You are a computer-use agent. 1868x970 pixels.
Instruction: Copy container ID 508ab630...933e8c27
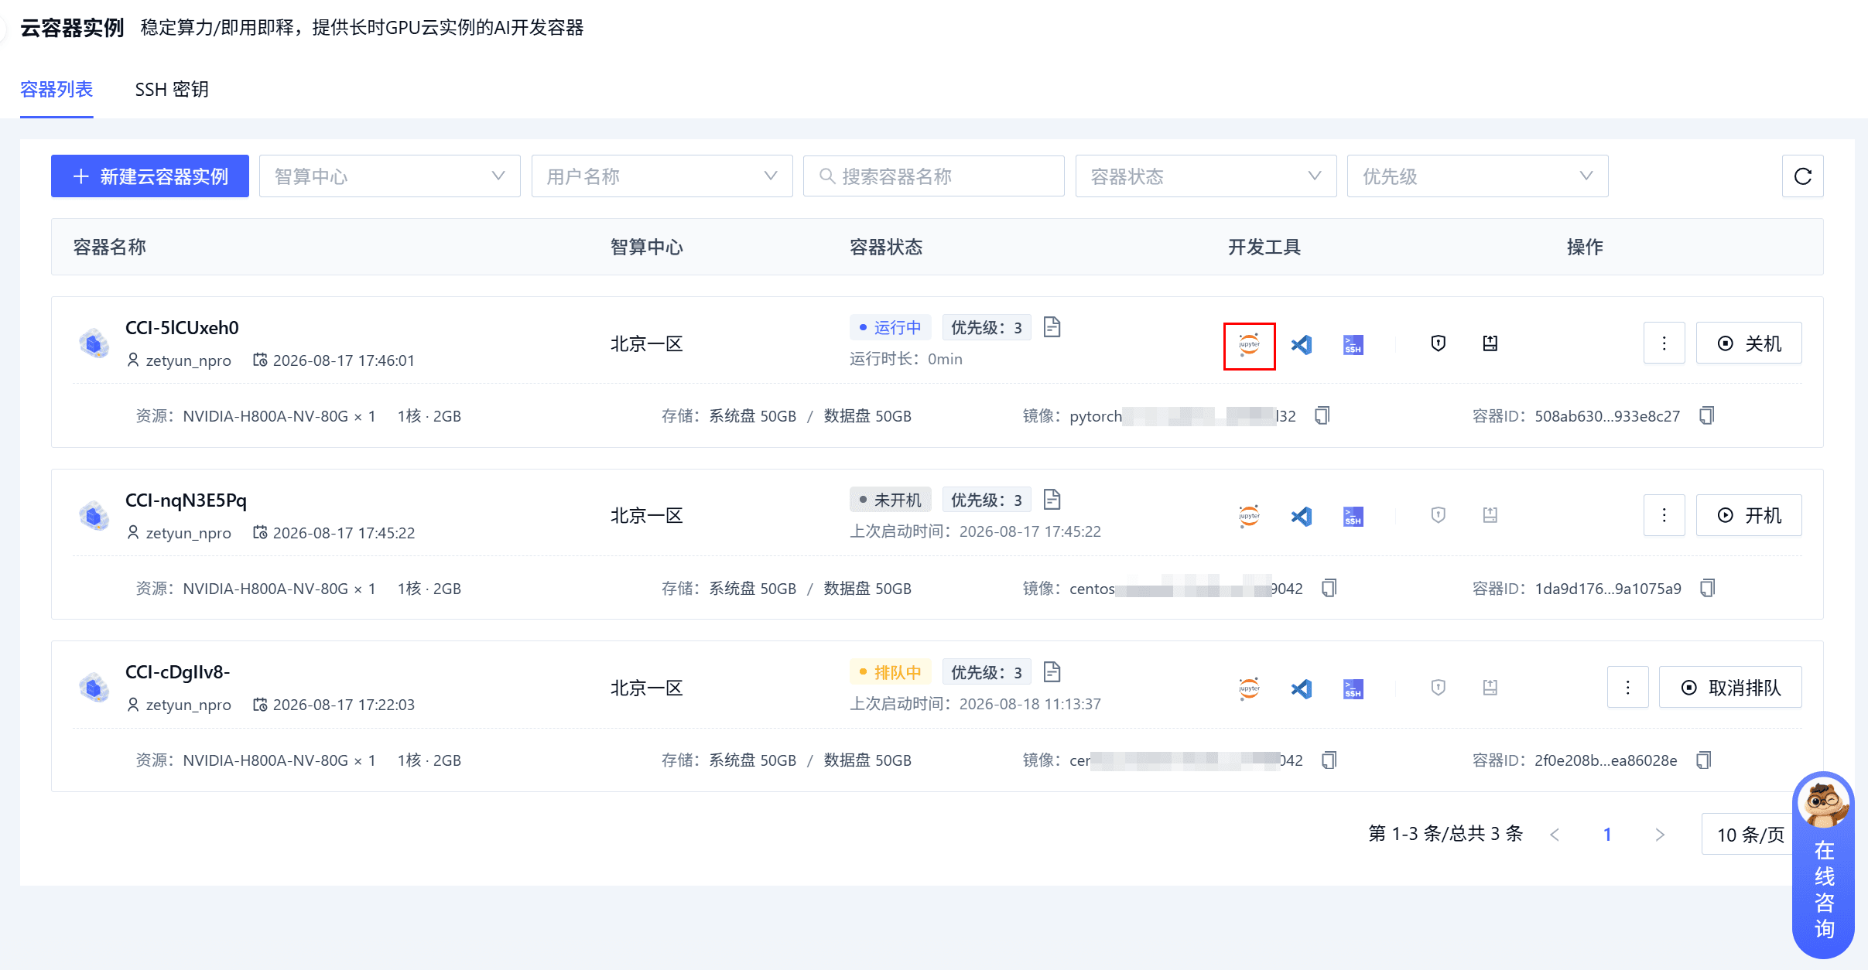(1707, 416)
